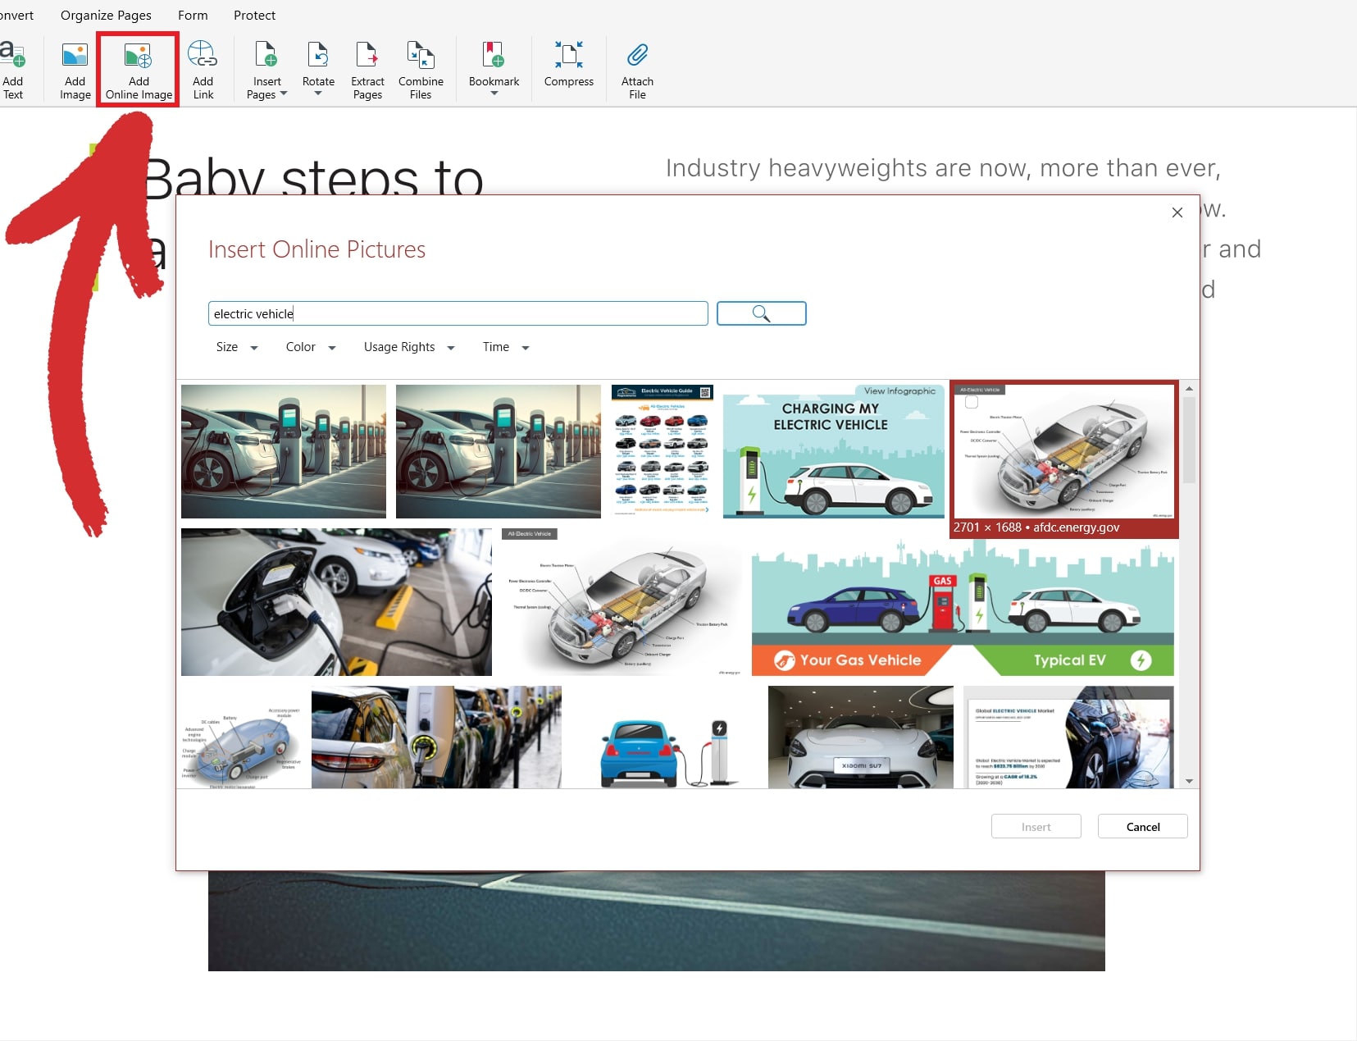
Task: Open the Organize Pages menu
Action: pyautogui.click(x=106, y=15)
